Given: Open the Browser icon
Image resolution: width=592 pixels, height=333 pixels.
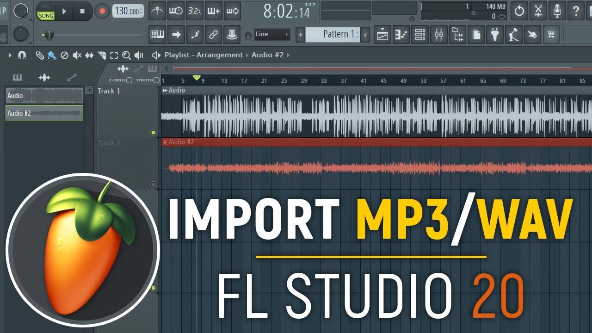Looking at the screenshot, I should coord(457,34).
